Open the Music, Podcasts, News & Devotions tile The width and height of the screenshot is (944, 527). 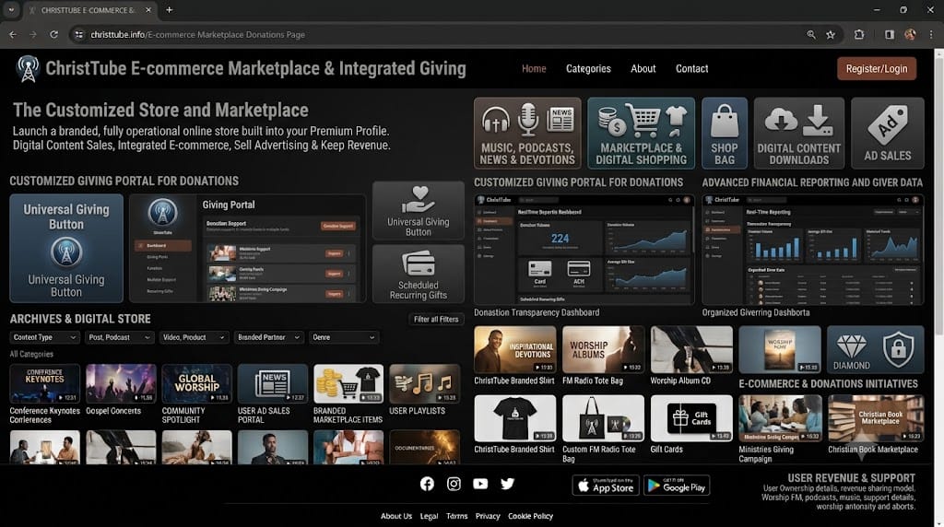(x=527, y=133)
